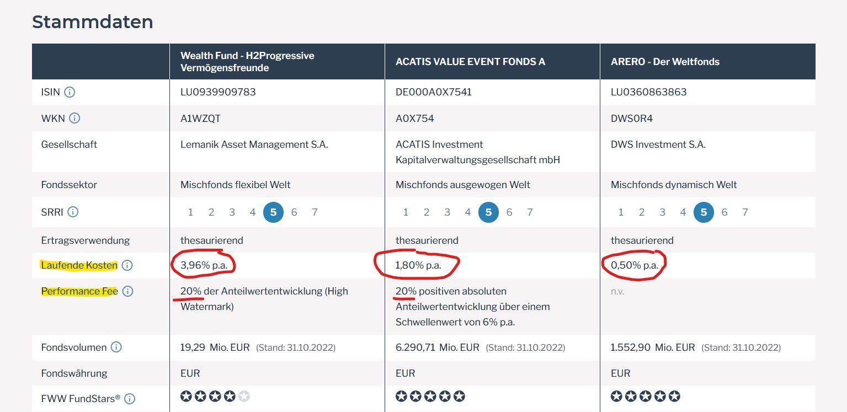Click the Fondswährung row label
The height and width of the screenshot is (412, 847).
74,373
